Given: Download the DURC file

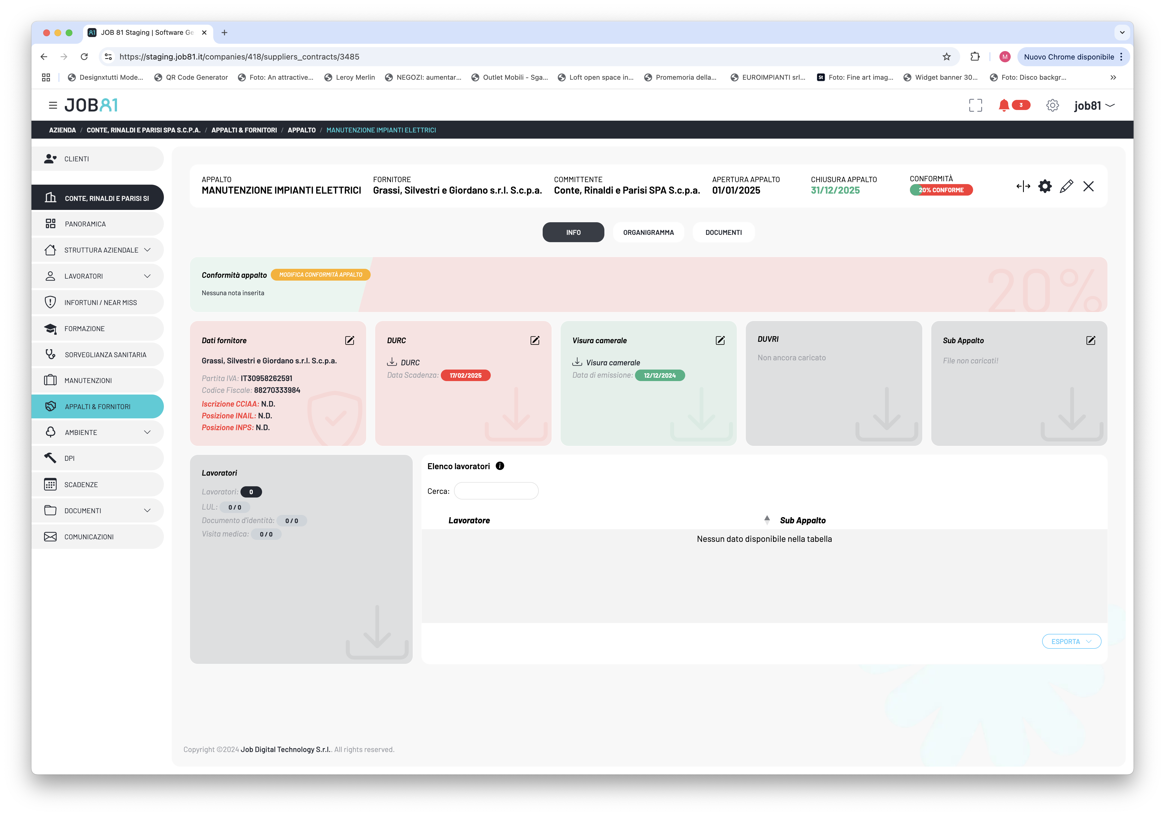Looking at the screenshot, I should pos(392,362).
